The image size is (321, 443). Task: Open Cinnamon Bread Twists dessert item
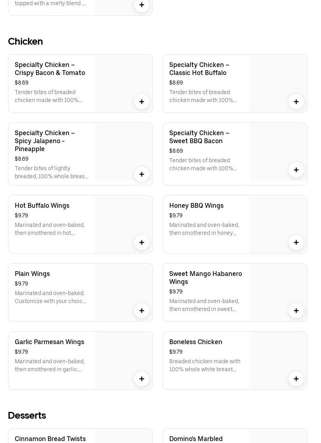tap(50, 438)
